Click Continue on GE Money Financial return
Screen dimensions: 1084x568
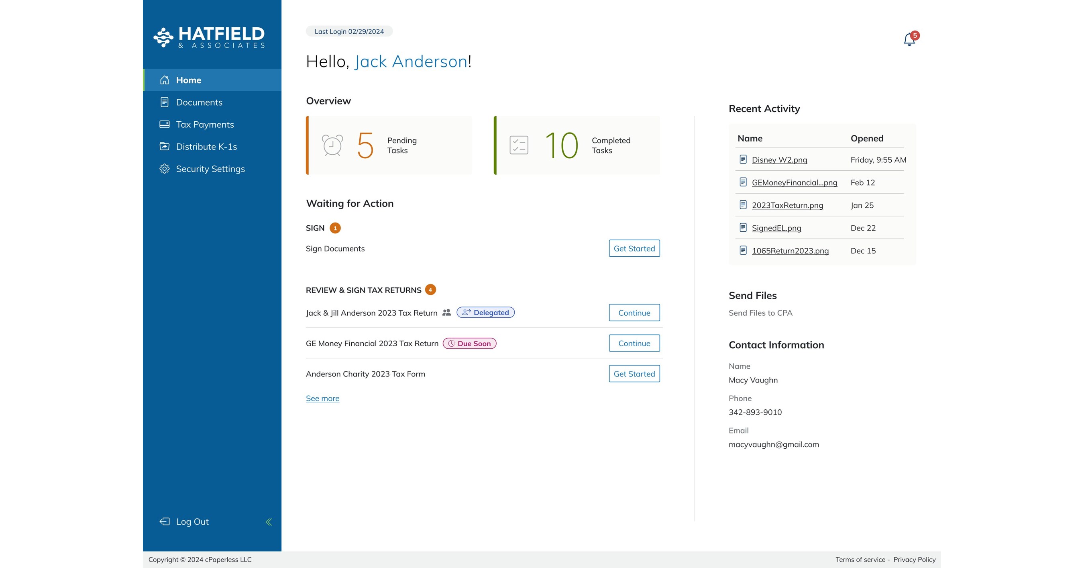(634, 343)
